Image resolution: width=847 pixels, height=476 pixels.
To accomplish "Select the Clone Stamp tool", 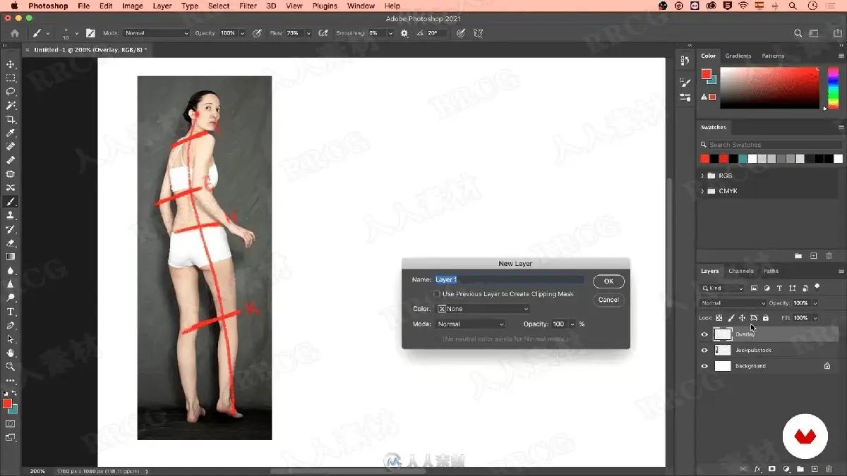I will pyautogui.click(x=11, y=216).
